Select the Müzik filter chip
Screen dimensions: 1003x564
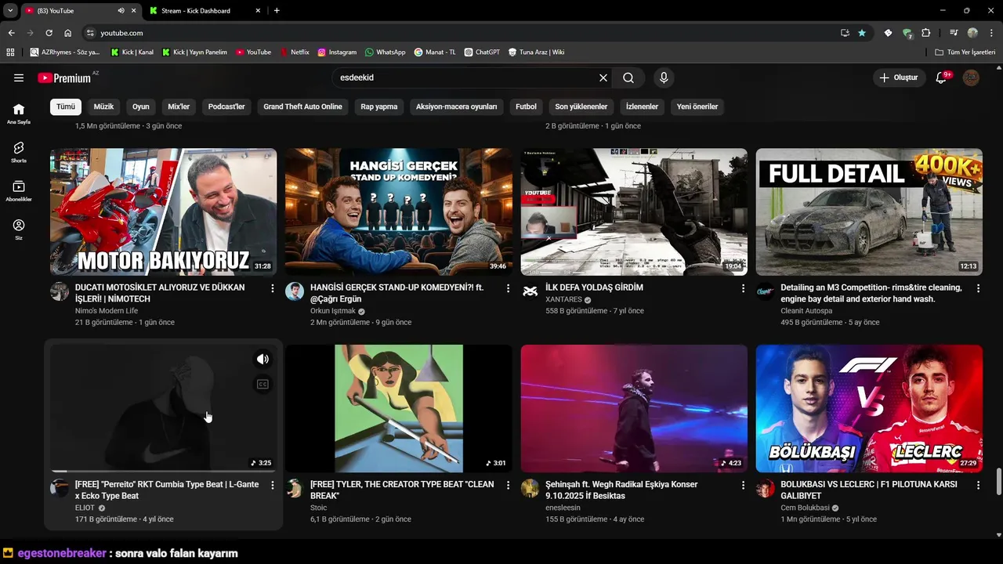(103, 107)
